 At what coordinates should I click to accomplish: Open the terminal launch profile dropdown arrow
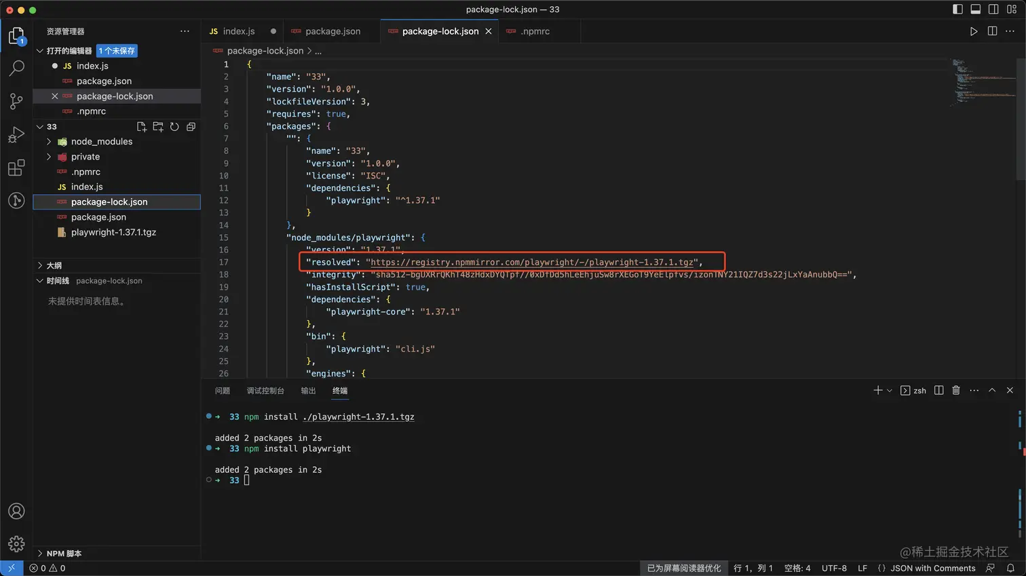[x=890, y=390]
